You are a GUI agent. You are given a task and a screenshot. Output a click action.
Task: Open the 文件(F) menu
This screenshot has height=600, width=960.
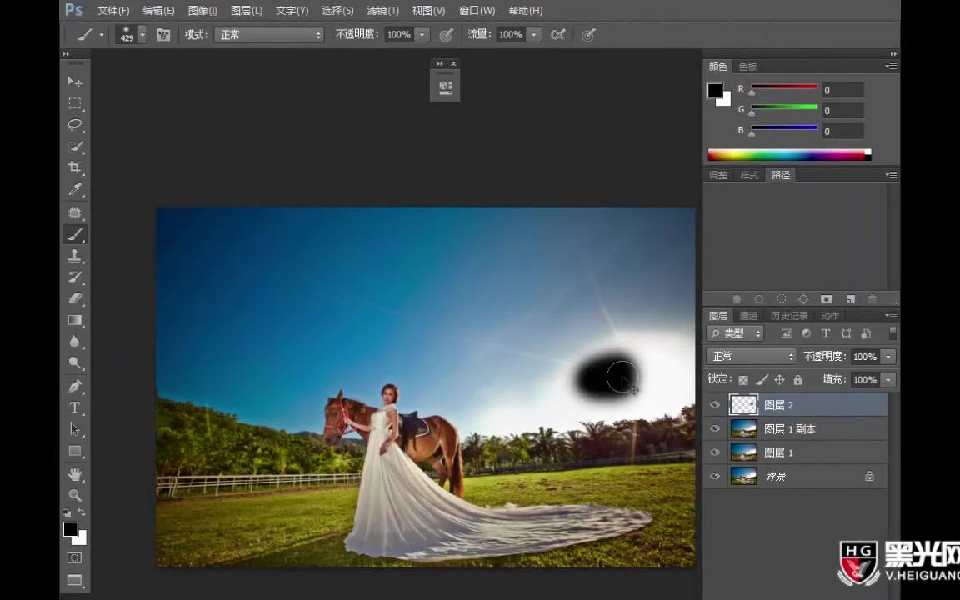click(x=113, y=10)
